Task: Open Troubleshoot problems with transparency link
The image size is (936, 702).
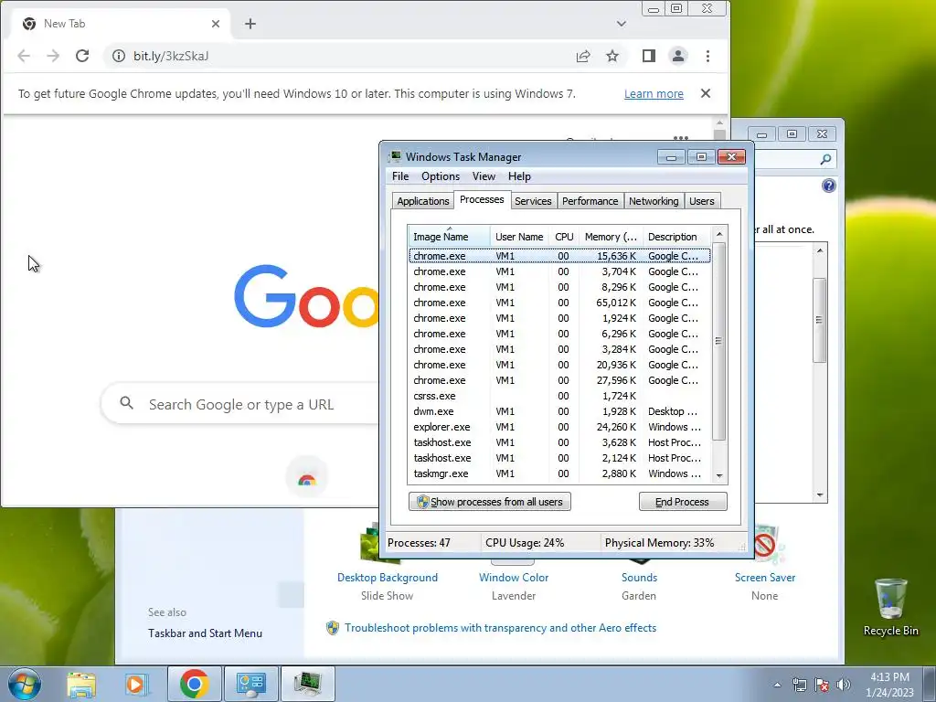Action: [500, 628]
